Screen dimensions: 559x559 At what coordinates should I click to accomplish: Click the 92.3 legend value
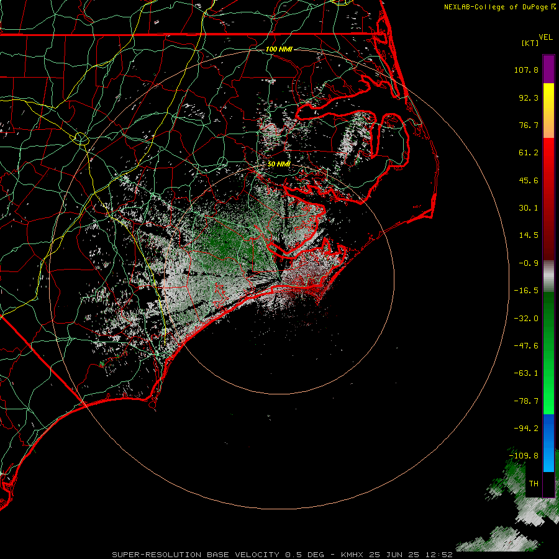529,98
